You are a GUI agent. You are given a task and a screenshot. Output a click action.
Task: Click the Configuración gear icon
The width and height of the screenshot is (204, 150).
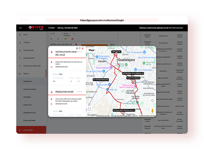(20, 50)
